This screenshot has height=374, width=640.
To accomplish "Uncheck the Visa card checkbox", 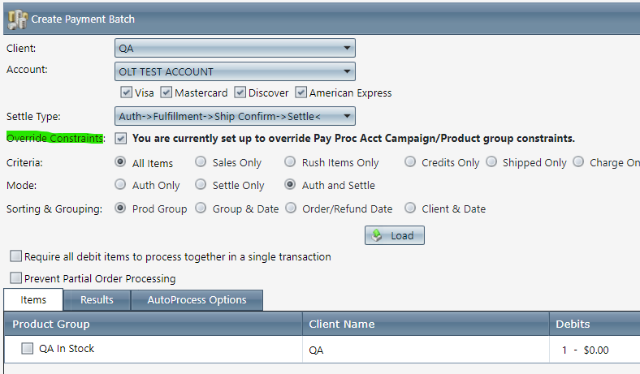I will [x=126, y=92].
